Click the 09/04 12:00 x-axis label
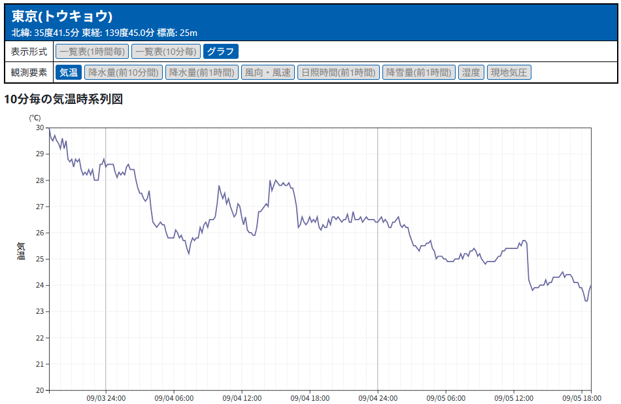621x404 pixels. 242,397
